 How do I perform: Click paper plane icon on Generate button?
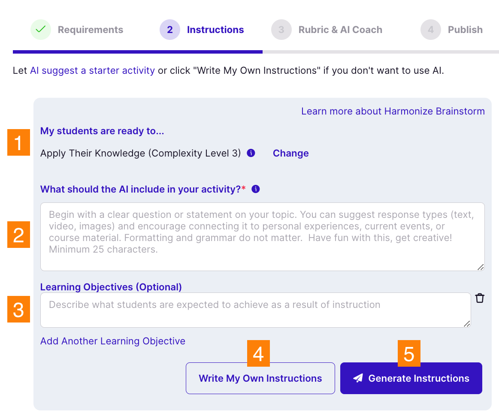[x=358, y=378]
